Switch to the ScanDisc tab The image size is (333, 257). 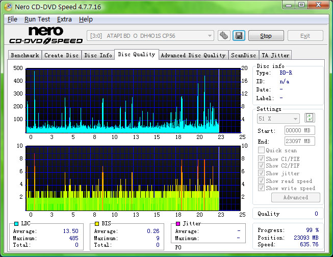point(243,55)
